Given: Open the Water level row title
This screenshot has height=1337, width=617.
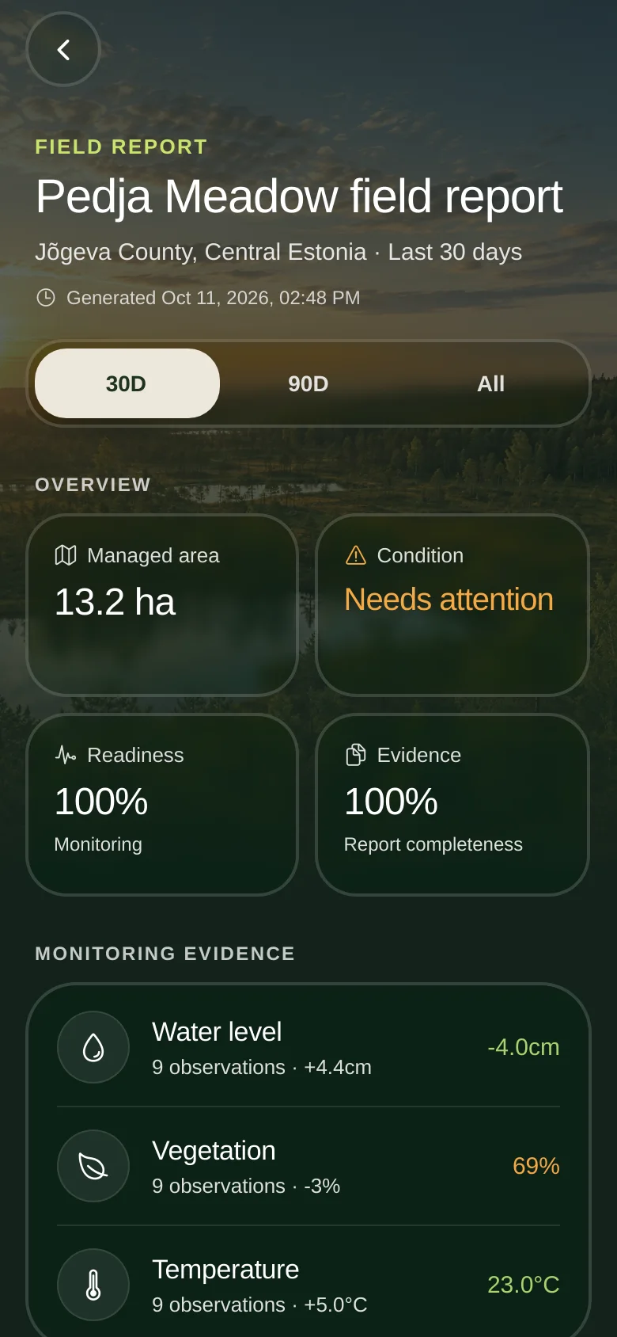Looking at the screenshot, I should coord(217,1032).
